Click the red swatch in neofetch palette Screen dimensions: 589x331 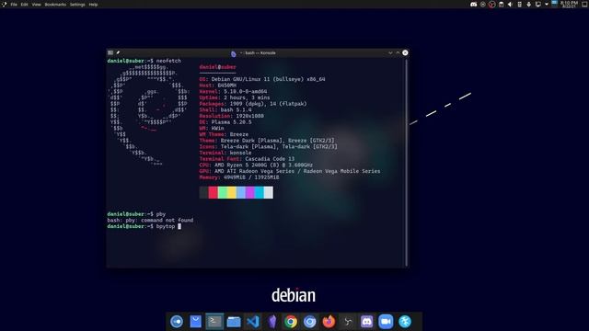tap(213, 192)
